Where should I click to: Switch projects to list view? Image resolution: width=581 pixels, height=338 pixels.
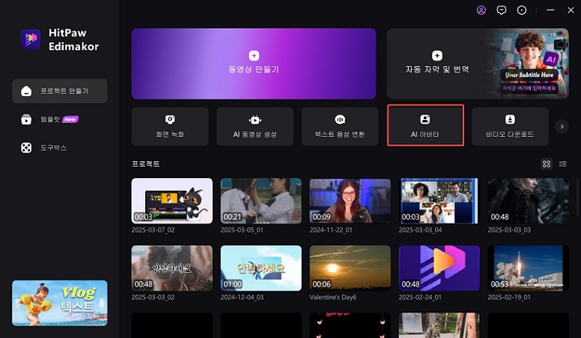point(563,164)
